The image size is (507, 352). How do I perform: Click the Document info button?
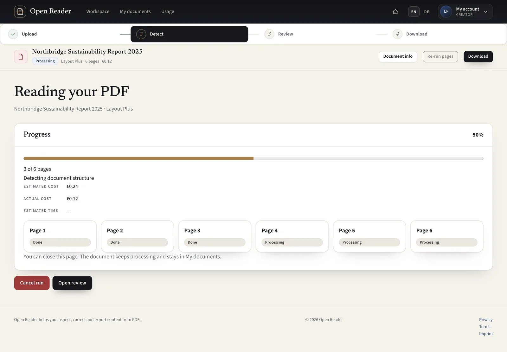398,57
